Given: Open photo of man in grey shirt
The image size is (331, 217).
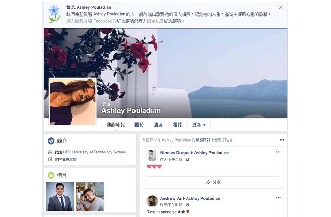Looking at the screenshot, I should pos(90,196).
